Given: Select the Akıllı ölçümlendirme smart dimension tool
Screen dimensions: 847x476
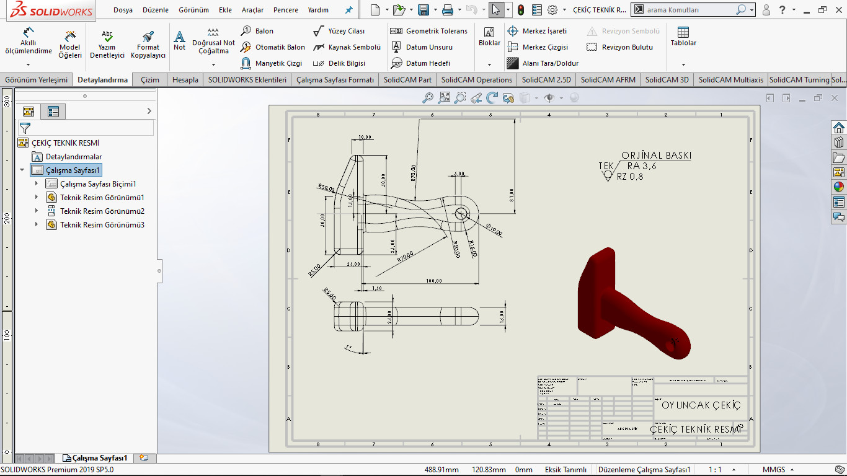Looking at the screenshot, I should [29, 42].
